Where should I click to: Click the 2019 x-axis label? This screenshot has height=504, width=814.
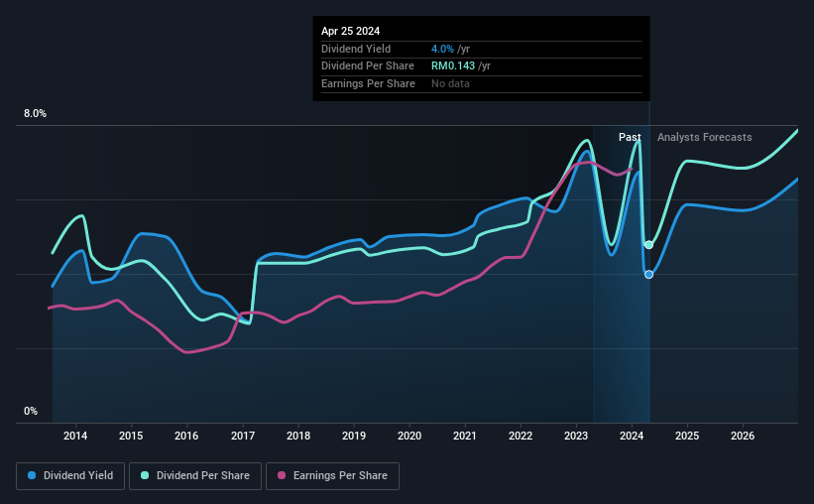click(354, 436)
